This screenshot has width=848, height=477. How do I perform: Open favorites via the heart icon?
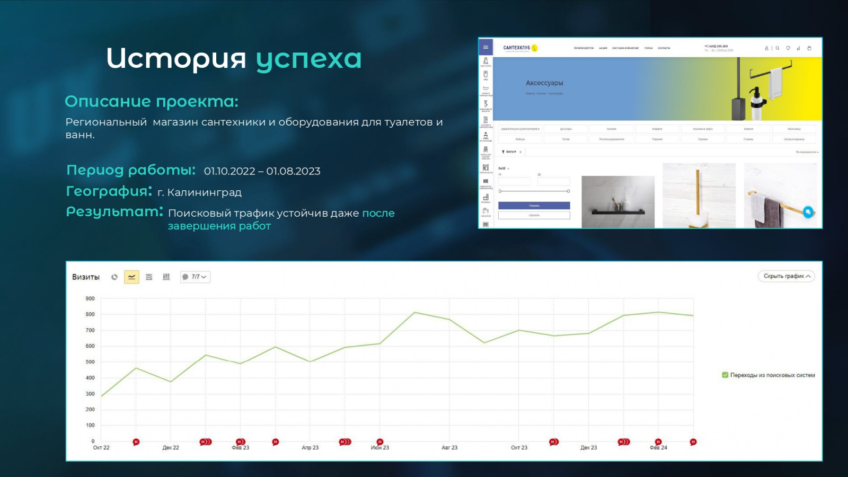tap(788, 48)
